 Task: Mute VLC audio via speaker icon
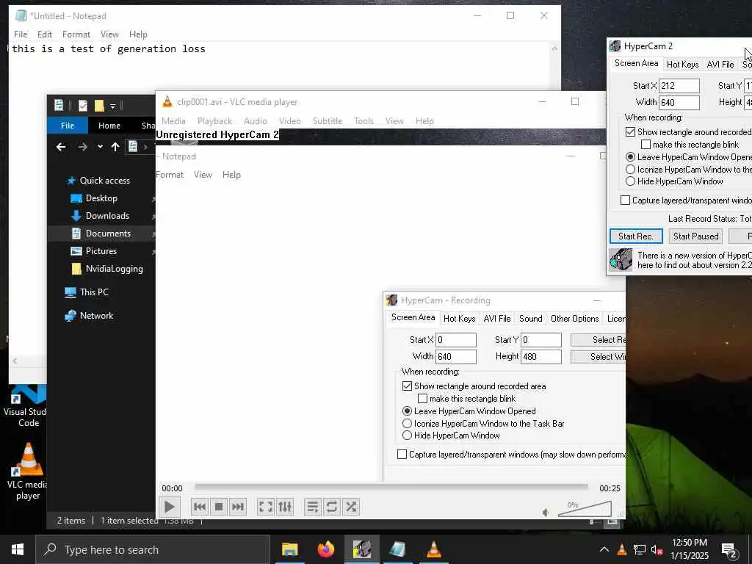[546, 513]
